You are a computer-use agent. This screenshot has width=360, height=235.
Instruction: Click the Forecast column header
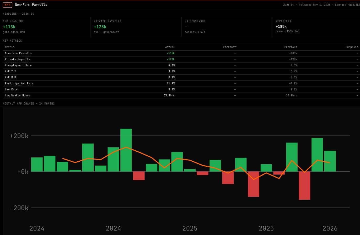(229, 47)
